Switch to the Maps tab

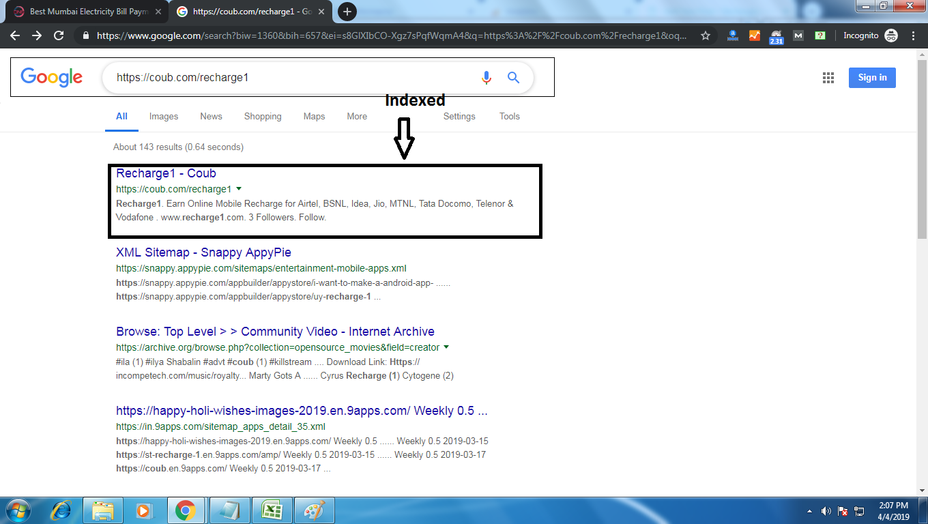pyautogui.click(x=314, y=117)
